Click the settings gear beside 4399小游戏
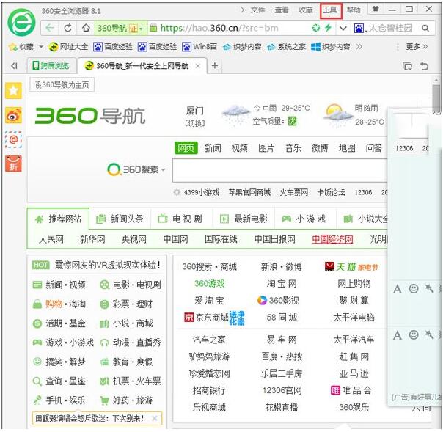 [177, 192]
